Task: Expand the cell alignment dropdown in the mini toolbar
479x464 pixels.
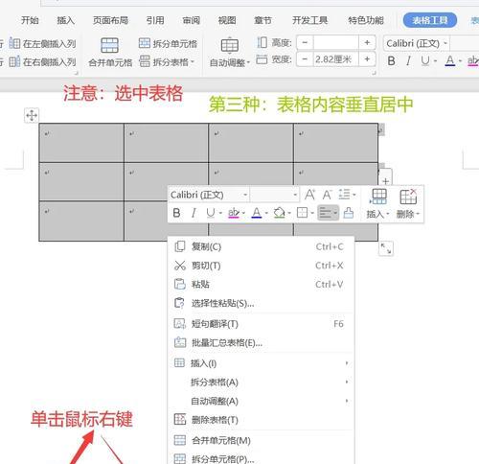Action: tap(335, 213)
